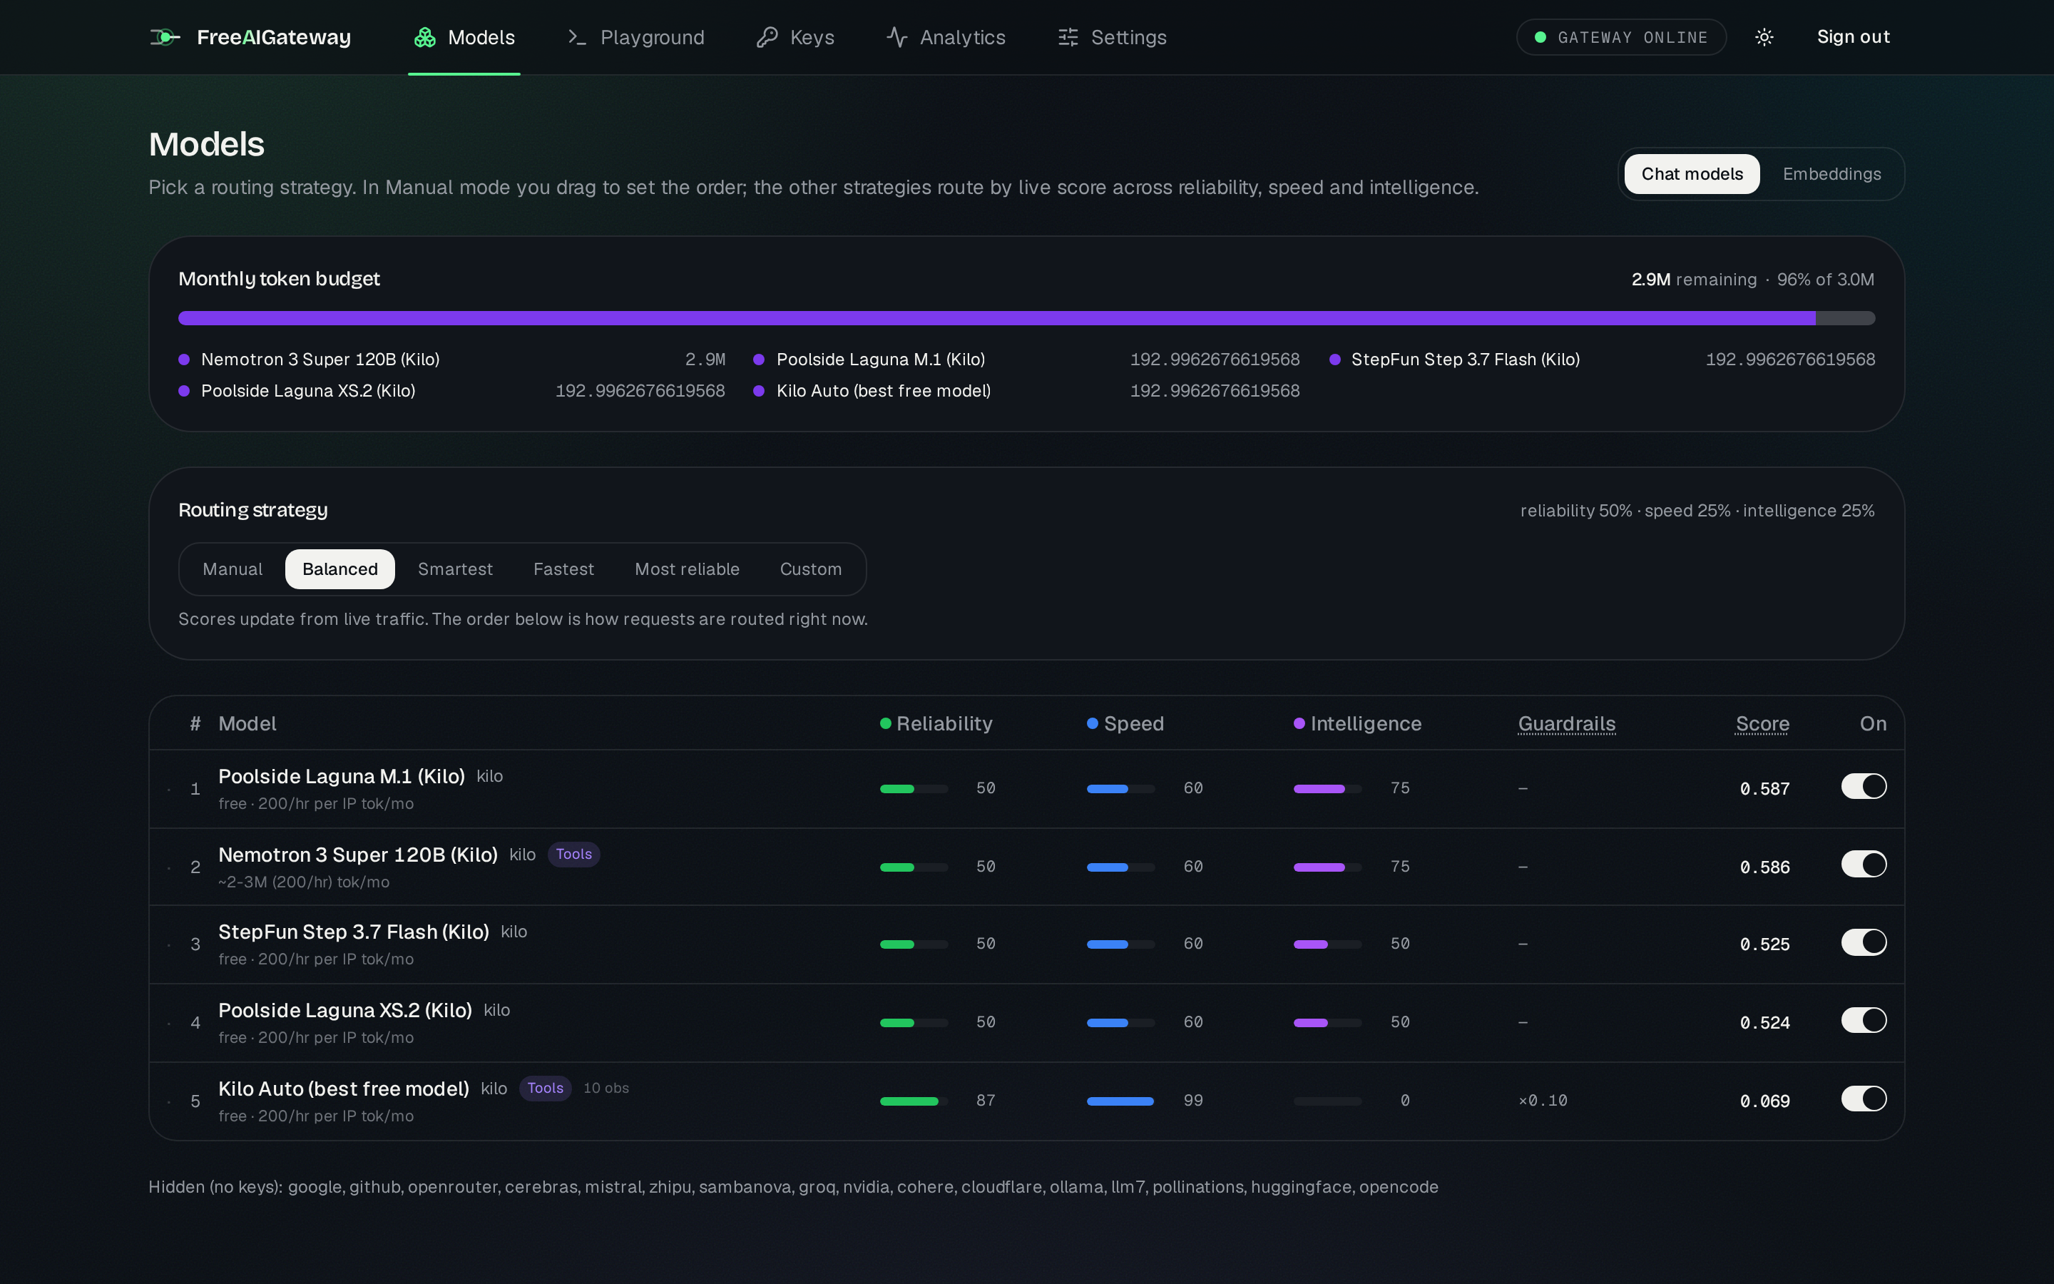2054x1284 pixels.
Task: Switch to the Embeddings view
Action: click(1831, 174)
